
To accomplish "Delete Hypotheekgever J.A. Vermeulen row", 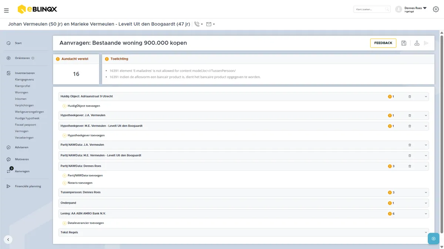I will coord(410,115).
